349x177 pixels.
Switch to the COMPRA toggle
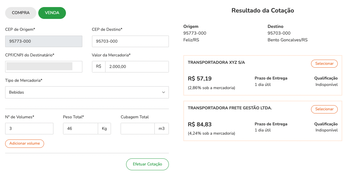pos(21,13)
